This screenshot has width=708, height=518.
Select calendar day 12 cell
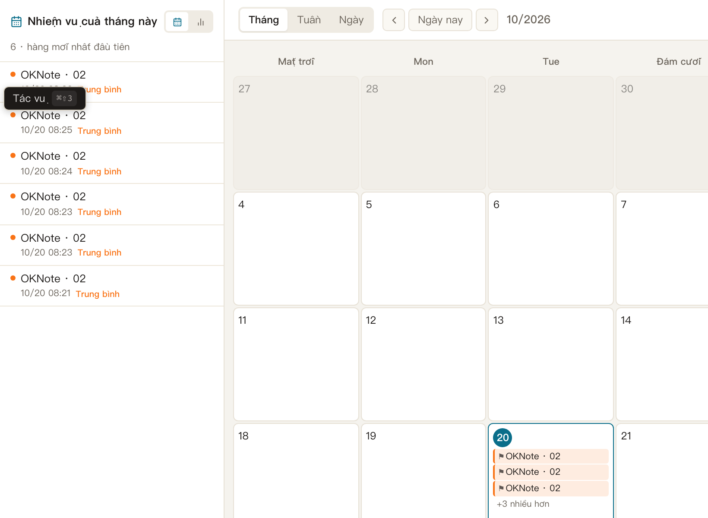click(424, 364)
